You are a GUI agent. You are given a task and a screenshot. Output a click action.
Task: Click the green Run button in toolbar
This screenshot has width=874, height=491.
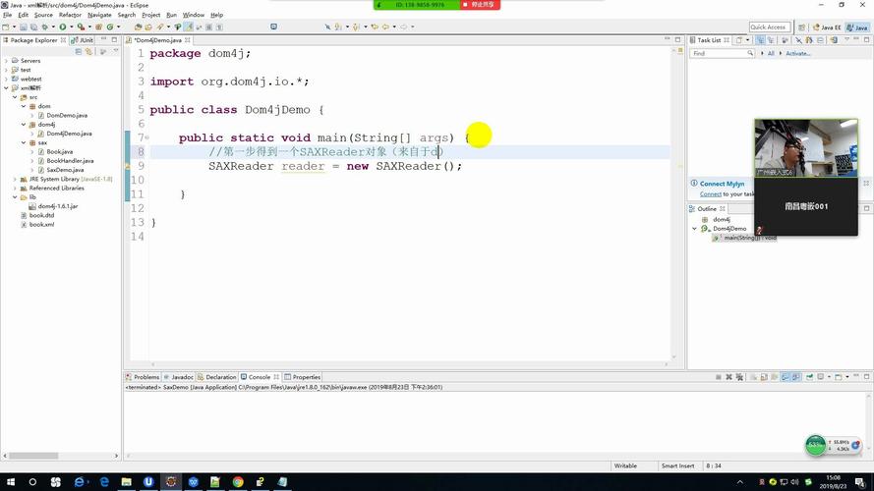pyautogui.click(x=63, y=27)
